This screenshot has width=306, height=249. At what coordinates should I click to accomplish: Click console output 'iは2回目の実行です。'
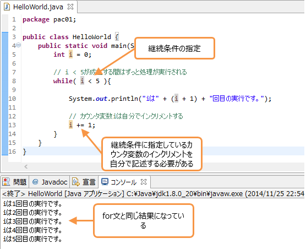click(x=32, y=213)
